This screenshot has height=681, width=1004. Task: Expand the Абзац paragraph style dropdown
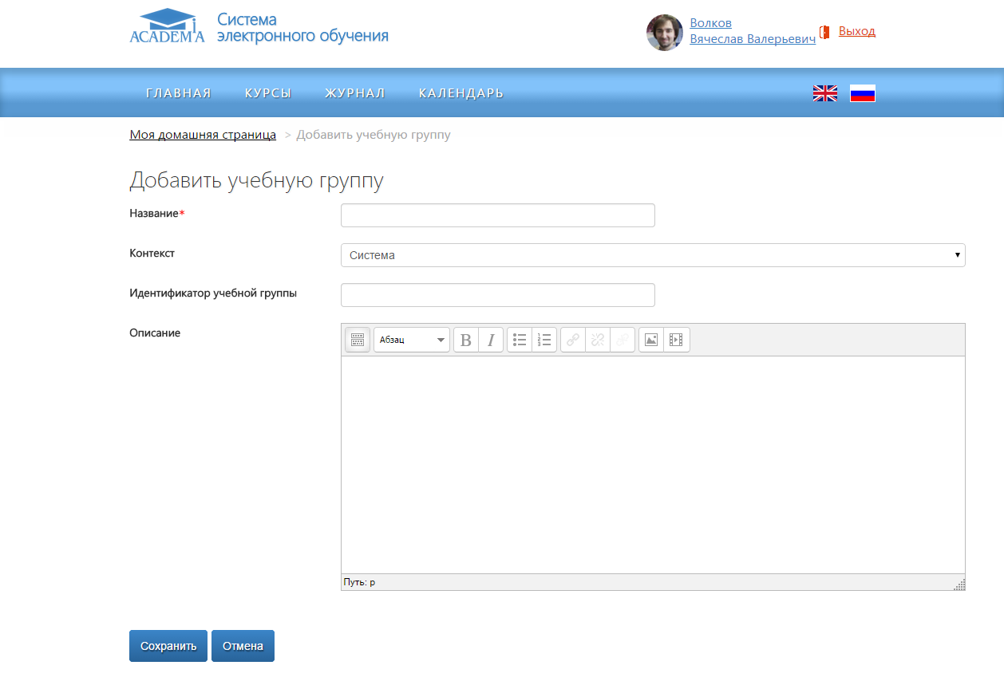411,340
